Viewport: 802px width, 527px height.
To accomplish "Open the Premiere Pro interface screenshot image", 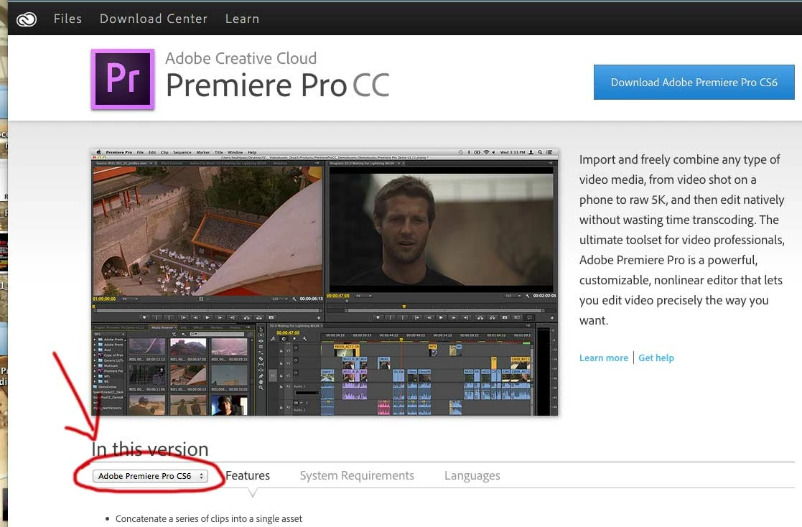I will [325, 282].
